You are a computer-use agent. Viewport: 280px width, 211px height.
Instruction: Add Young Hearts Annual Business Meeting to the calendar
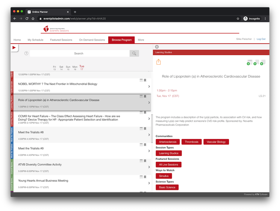click(141, 177)
